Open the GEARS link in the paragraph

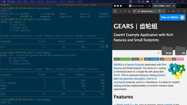point(117,65)
